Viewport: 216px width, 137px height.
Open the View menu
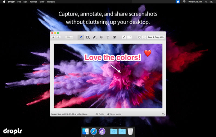(42, 2)
